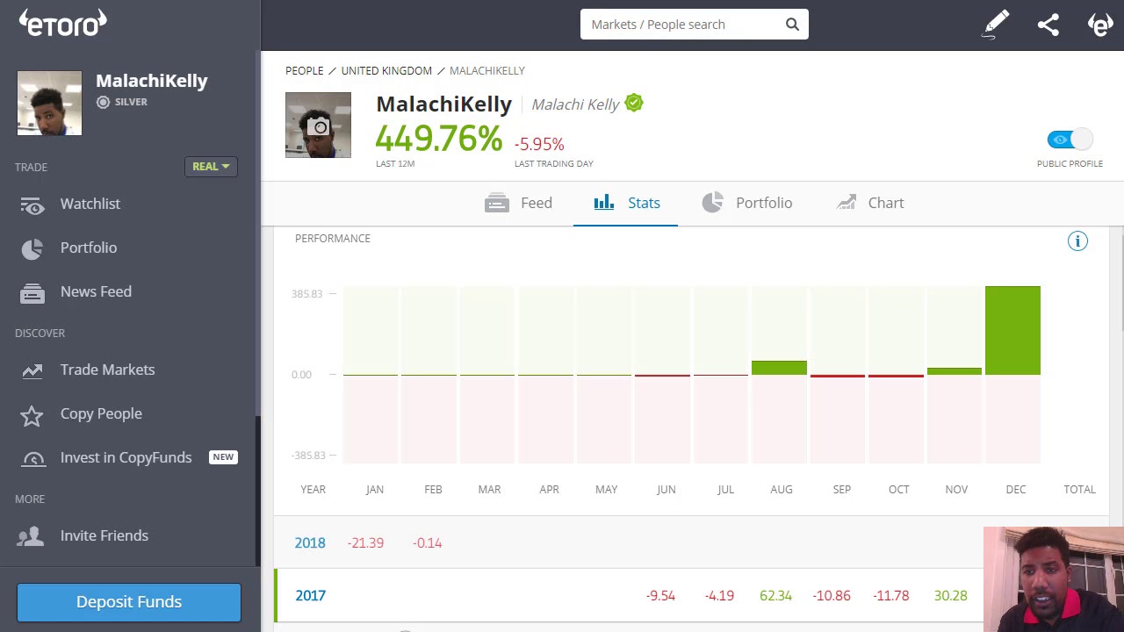1124x632 pixels.
Task: Click the eToro logo in sidebar
Action: click(x=63, y=23)
